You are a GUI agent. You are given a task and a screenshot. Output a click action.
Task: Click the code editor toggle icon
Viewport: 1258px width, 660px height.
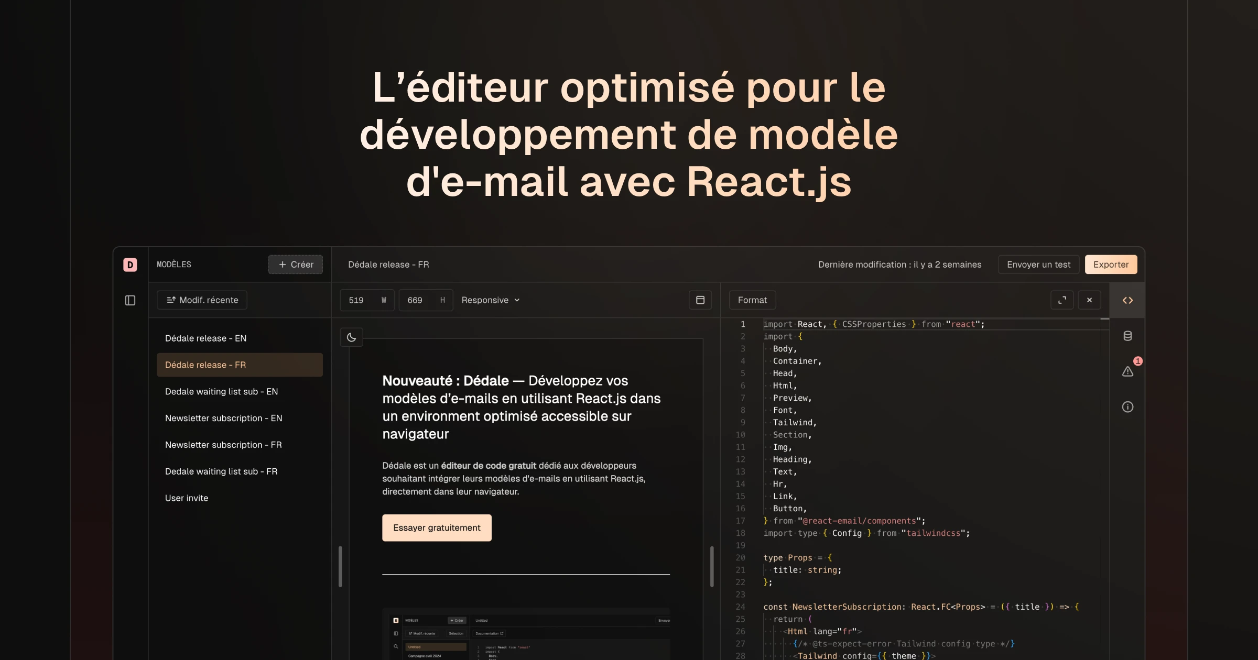pos(1127,300)
